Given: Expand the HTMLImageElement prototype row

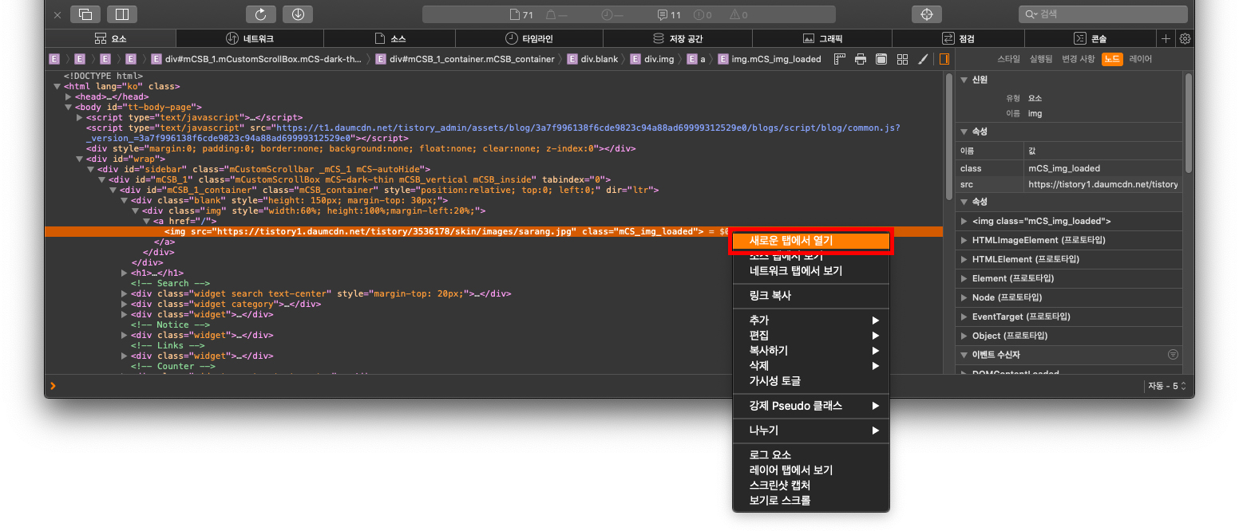Looking at the screenshot, I should pyautogui.click(x=963, y=240).
